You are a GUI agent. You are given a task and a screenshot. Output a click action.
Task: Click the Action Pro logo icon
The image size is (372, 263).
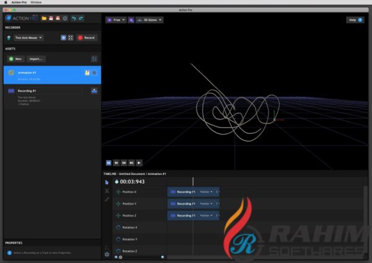(9, 18)
